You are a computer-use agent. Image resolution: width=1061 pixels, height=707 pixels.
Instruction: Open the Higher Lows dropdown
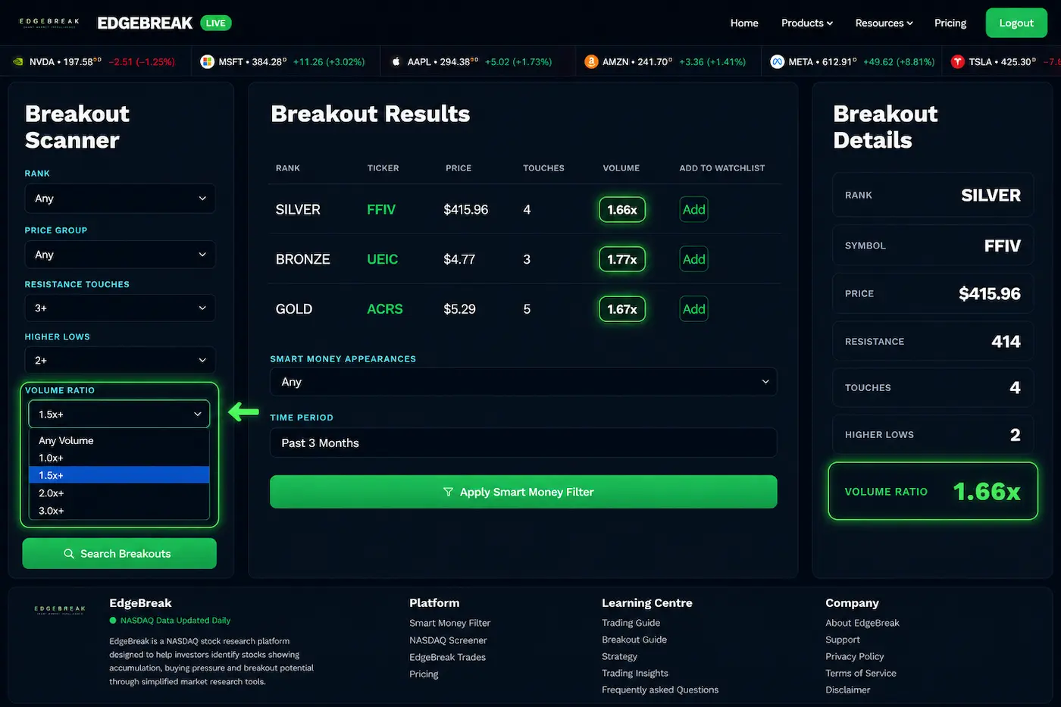pos(120,361)
